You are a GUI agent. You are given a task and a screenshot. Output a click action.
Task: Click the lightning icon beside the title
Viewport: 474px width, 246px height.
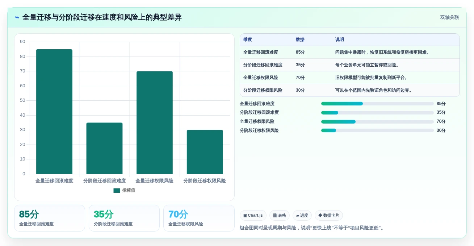pyautogui.click(x=17, y=17)
